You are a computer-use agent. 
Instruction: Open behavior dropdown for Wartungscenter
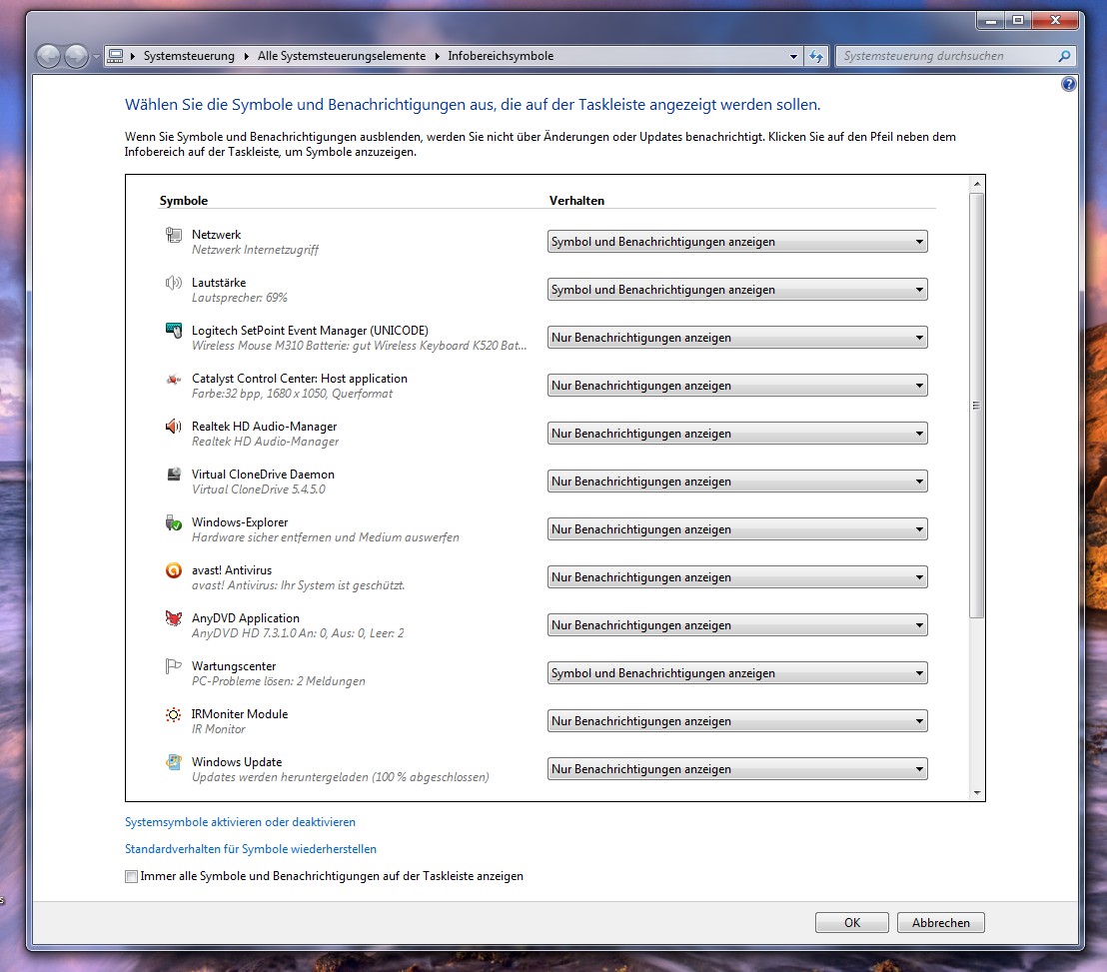(x=737, y=673)
